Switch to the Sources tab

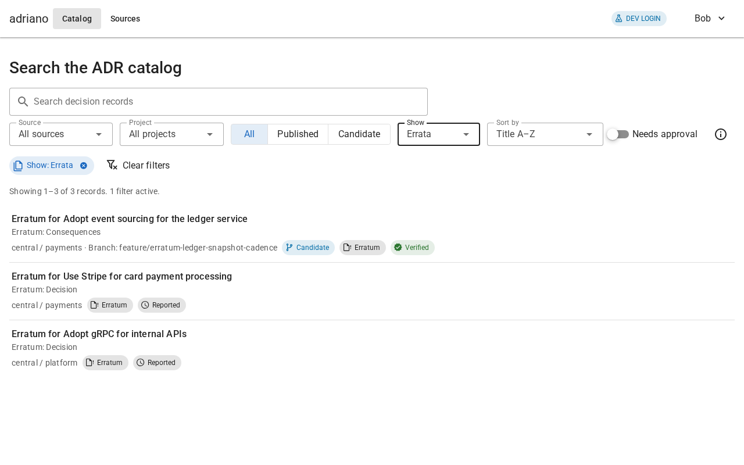pos(125,19)
